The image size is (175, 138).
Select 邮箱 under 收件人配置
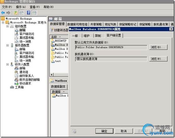pyautogui.click(x=22, y=68)
